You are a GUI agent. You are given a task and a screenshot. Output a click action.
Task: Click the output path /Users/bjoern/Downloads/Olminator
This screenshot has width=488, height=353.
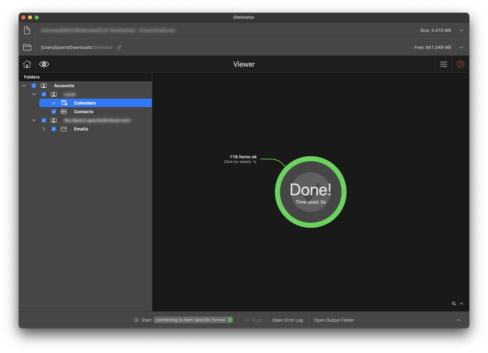tap(77, 47)
